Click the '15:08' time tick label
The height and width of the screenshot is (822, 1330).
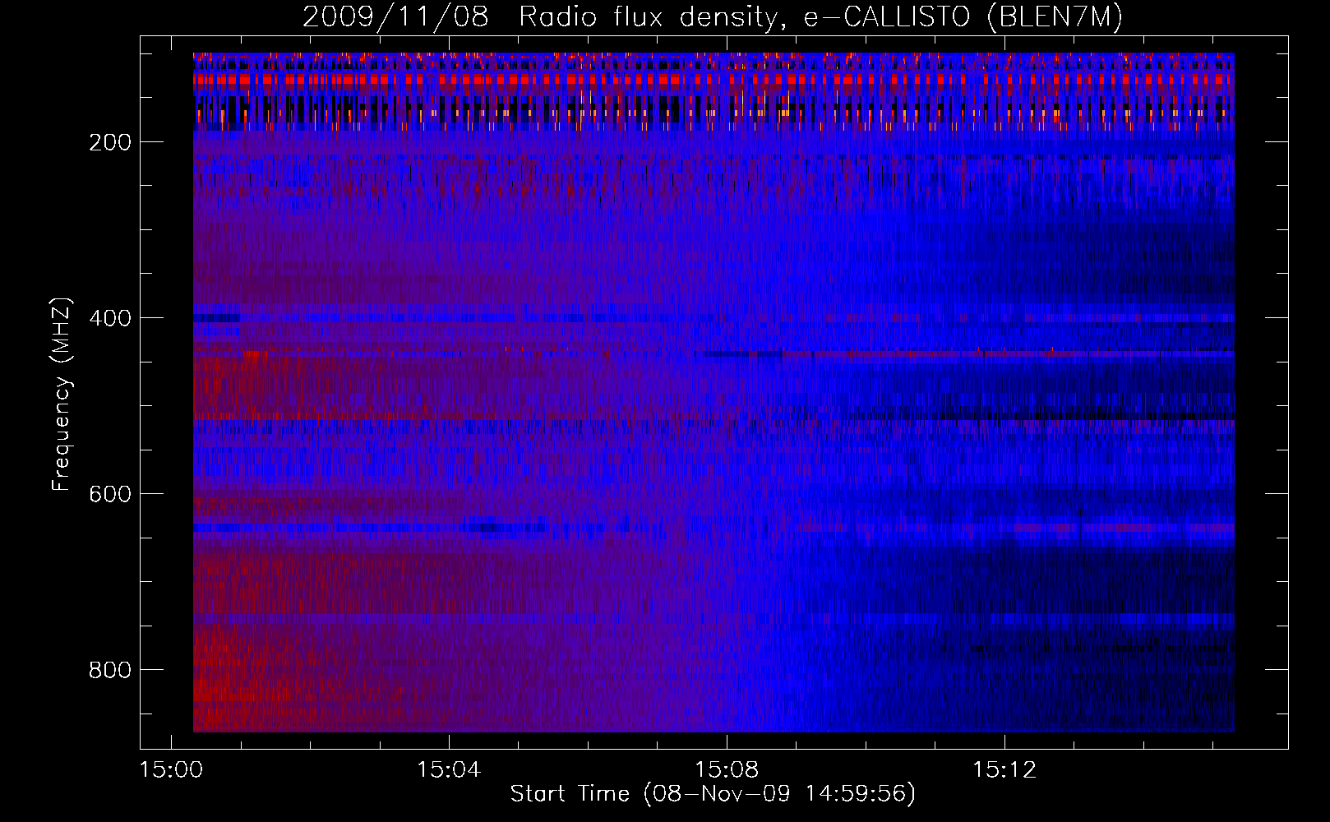point(727,770)
